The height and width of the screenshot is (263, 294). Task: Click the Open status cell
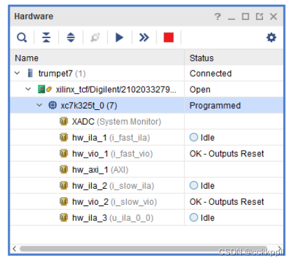(x=200, y=89)
